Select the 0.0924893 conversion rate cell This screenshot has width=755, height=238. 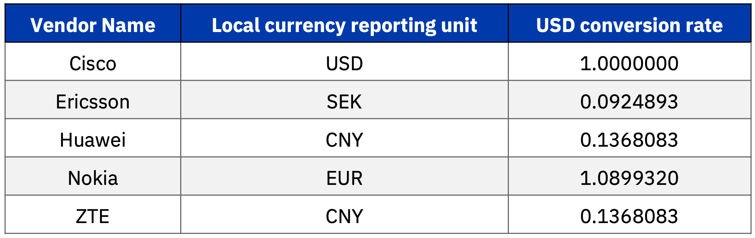[629, 100]
